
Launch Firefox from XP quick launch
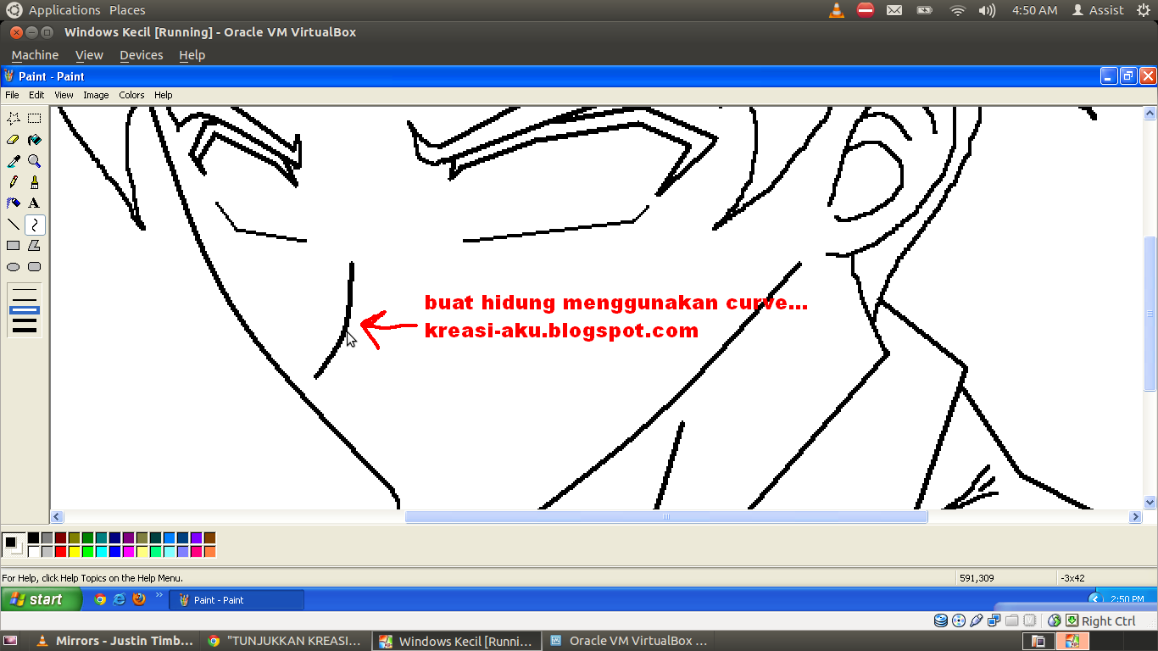point(139,599)
